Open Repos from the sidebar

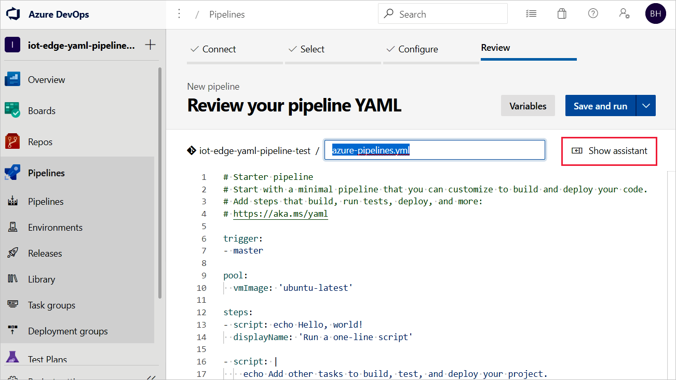point(40,141)
